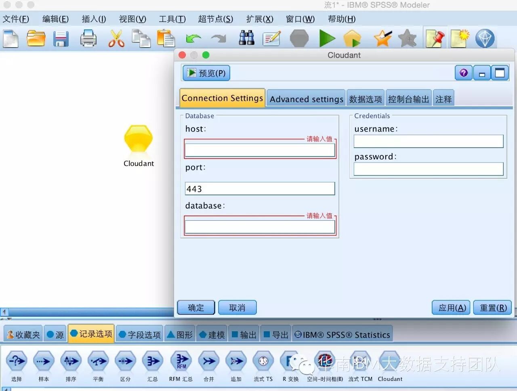Print the stream using the printer icon
This screenshot has height=391, width=517.
(88, 39)
